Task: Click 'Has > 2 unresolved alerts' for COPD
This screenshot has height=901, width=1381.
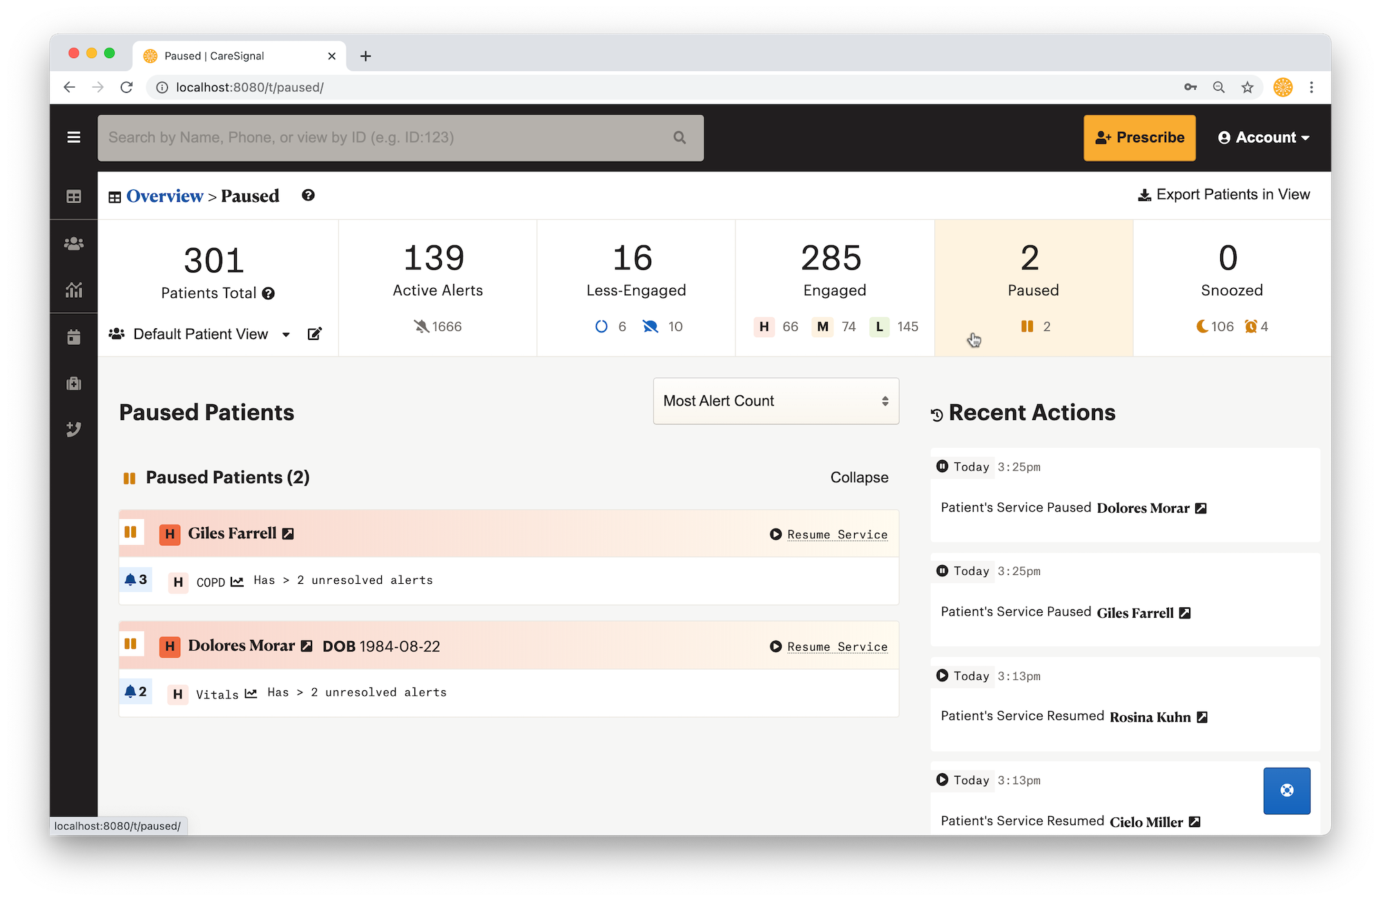Action: (x=343, y=580)
